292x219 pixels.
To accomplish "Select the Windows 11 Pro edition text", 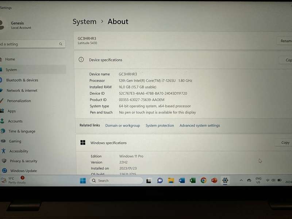I will [131, 156].
